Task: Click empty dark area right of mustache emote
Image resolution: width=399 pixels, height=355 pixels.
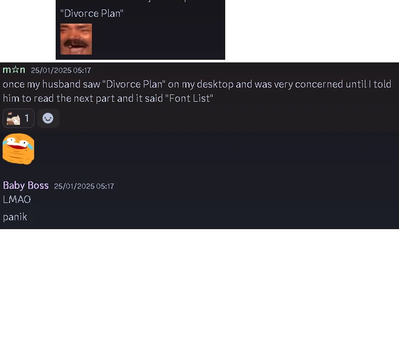Action: tap(158, 39)
